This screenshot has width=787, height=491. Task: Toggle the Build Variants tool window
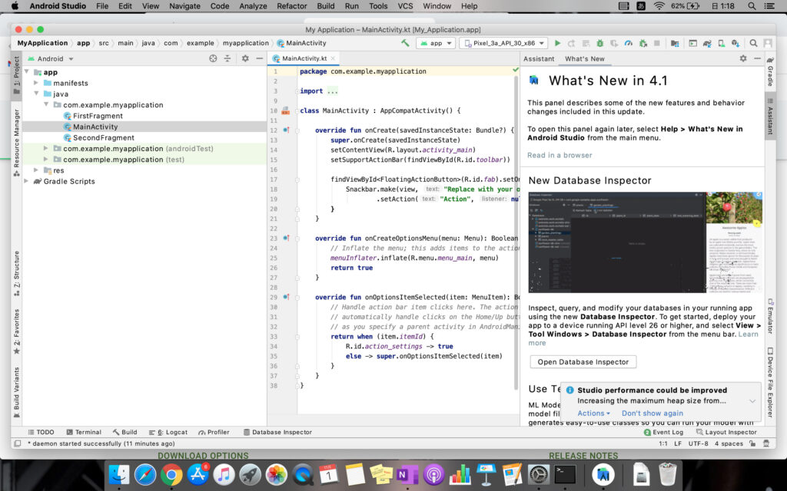click(17, 392)
